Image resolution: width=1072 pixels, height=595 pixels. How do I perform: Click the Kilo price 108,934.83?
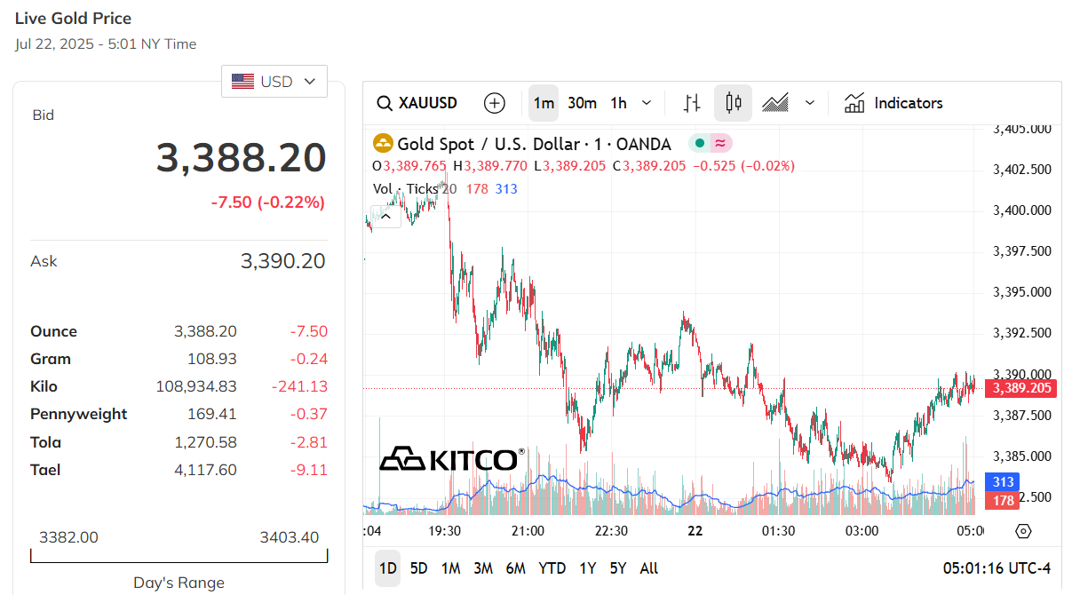pos(196,386)
